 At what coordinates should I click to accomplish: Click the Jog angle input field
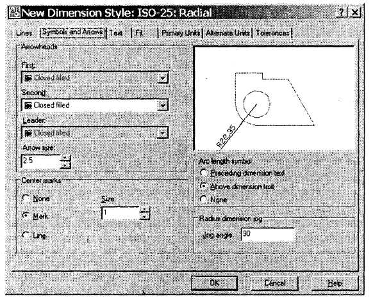click(x=268, y=234)
